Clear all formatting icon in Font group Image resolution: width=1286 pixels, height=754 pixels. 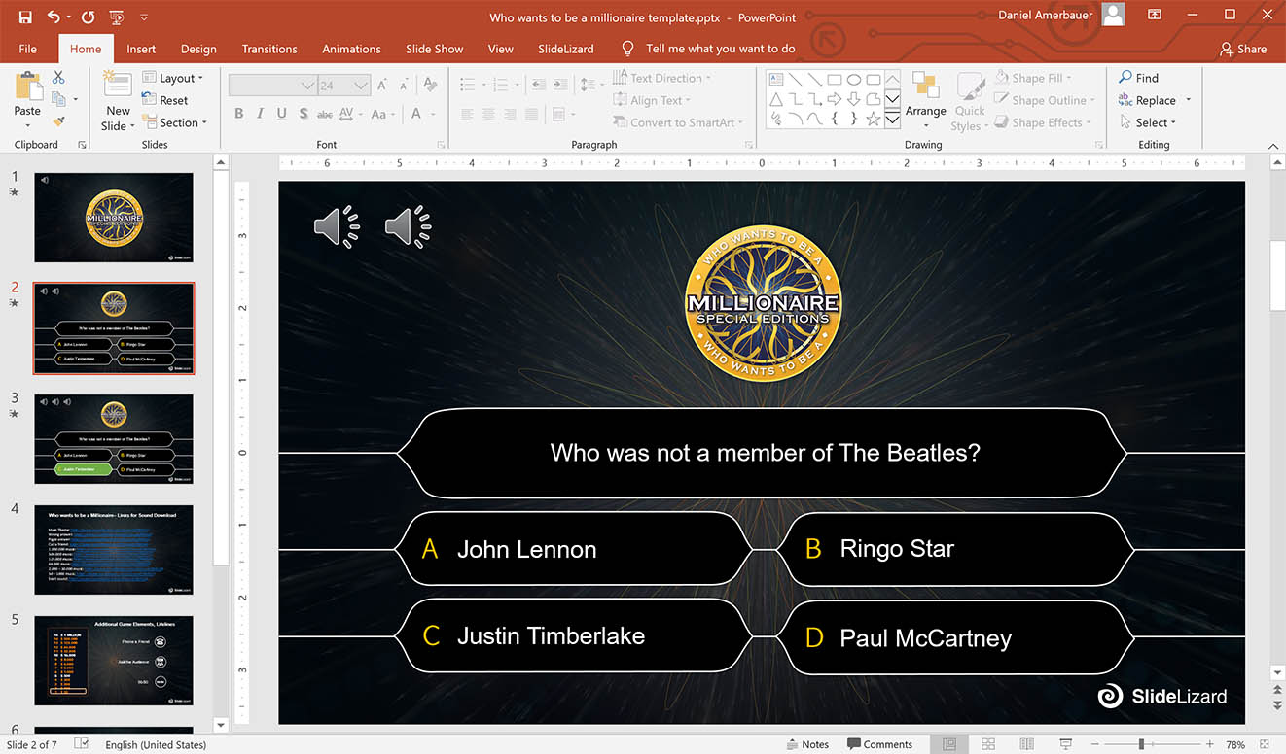429,86
